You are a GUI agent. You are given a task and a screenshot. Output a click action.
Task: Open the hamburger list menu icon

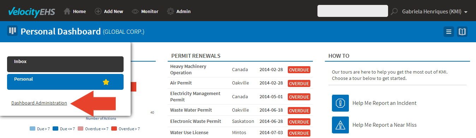[x=449, y=32]
